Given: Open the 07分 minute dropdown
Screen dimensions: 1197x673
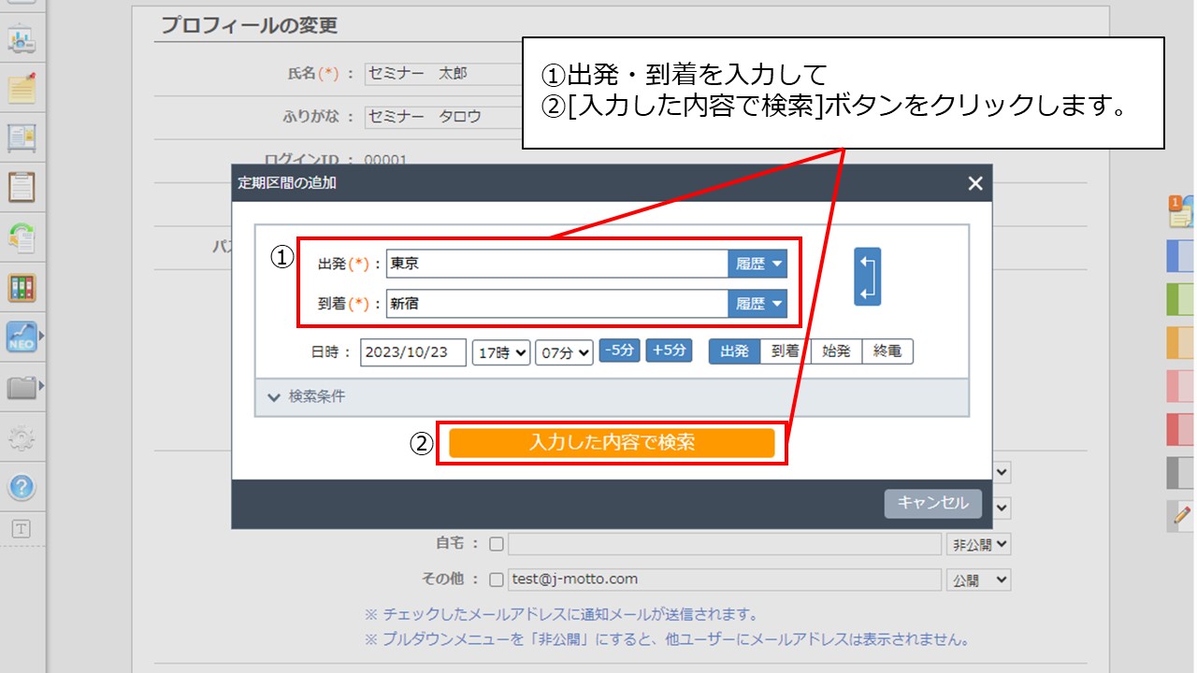Looking at the screenshot, I should coord(564,352).
